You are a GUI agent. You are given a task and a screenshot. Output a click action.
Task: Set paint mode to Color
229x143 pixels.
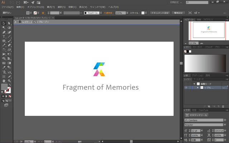(x=3, y=96)
